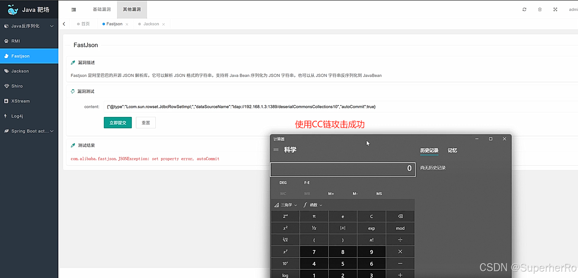Viewport: 578px width, 278px height.
Task: Click the calculator n factorial key
Action: pyautogui.click(x=371, y=240)
